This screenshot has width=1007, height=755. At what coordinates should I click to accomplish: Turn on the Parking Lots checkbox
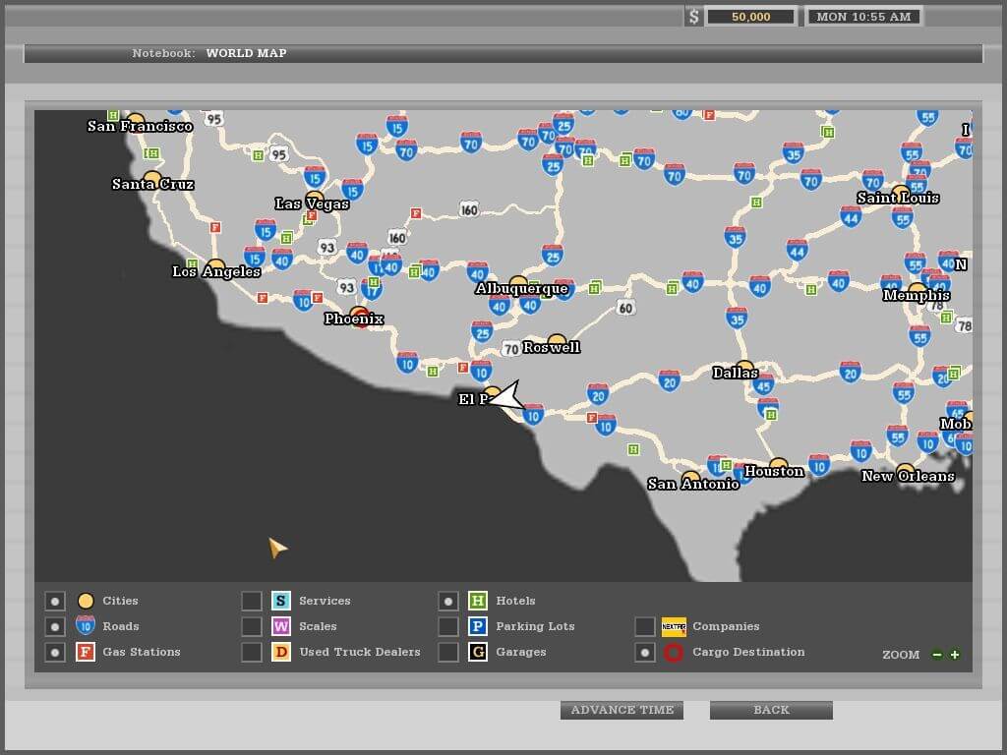[x=448, y=626]
